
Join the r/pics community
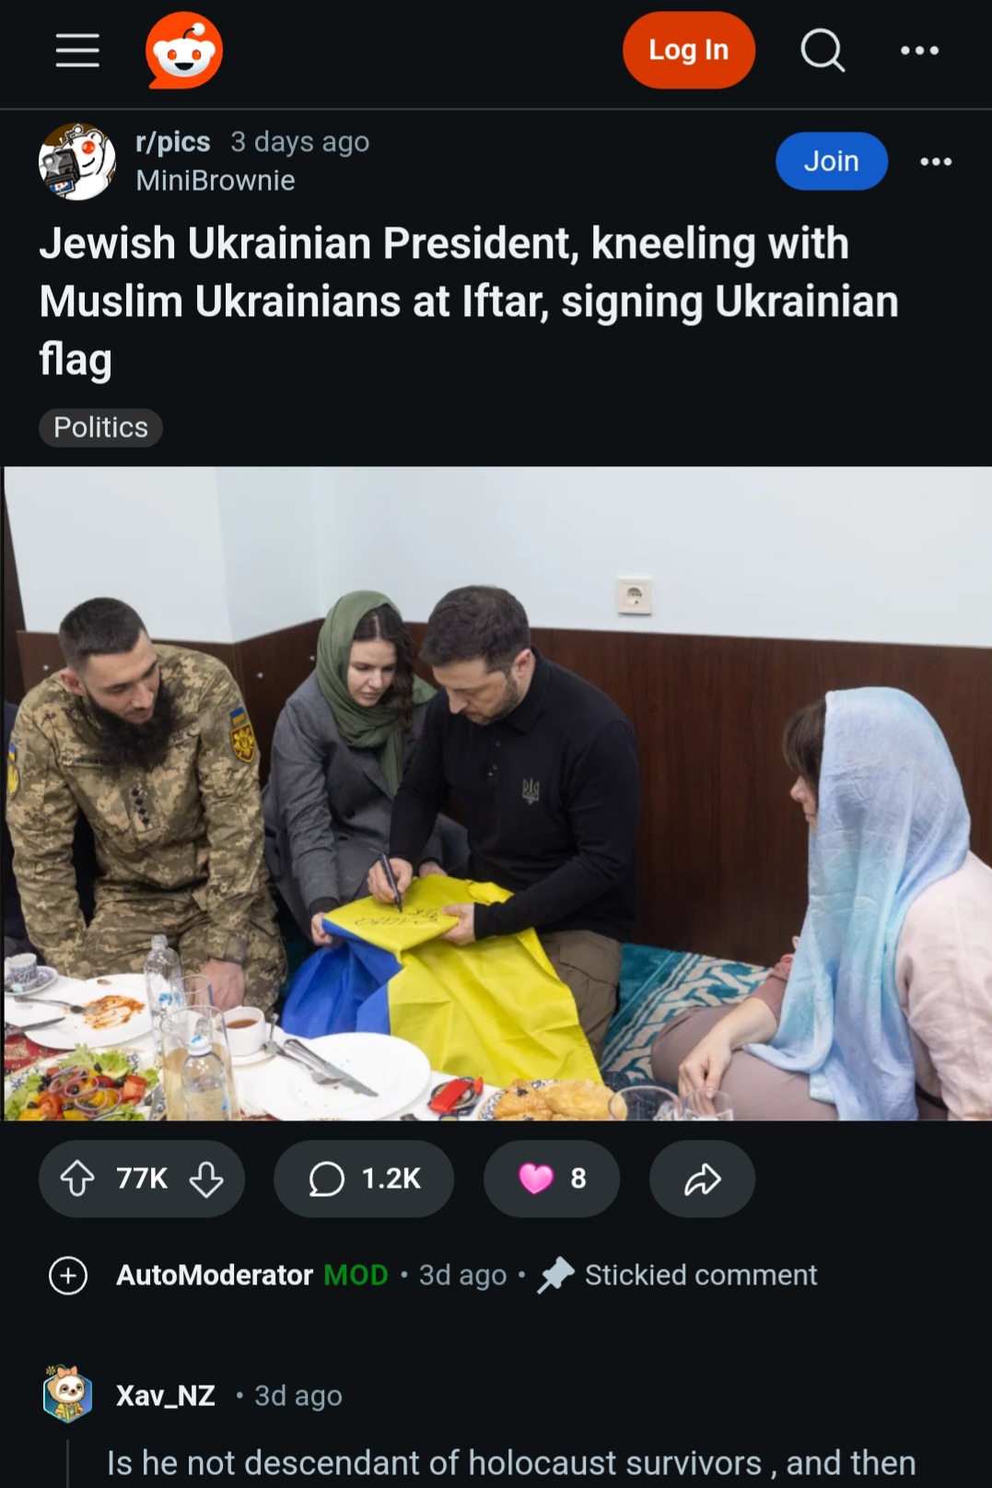click(x=832, y=161)
